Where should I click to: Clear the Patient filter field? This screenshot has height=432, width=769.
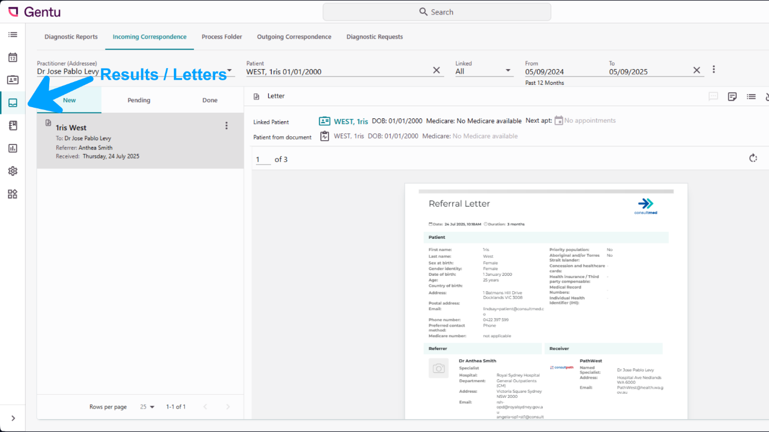(x=436, y=70)
